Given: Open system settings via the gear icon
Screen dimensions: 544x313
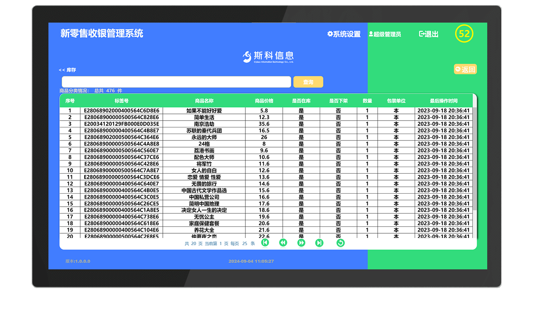Looking at the screenshot, I should click(x=329, y=34).
